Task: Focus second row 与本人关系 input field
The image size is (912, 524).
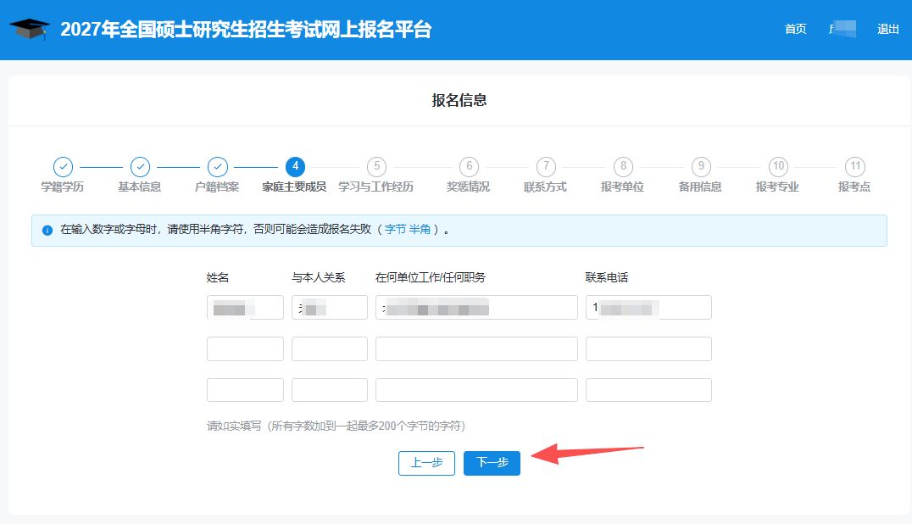Action: [329, 349]
